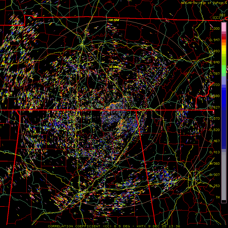Click the [CC] product label
The width and height of the screenshot is (228, 228).
point(216,17)
